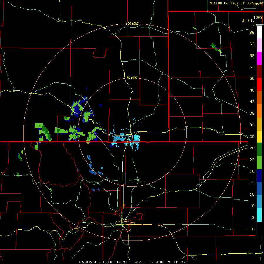The image size is (264, 264).
Task: Click the white swatch atop the tops legend
Action: [259, 32]
